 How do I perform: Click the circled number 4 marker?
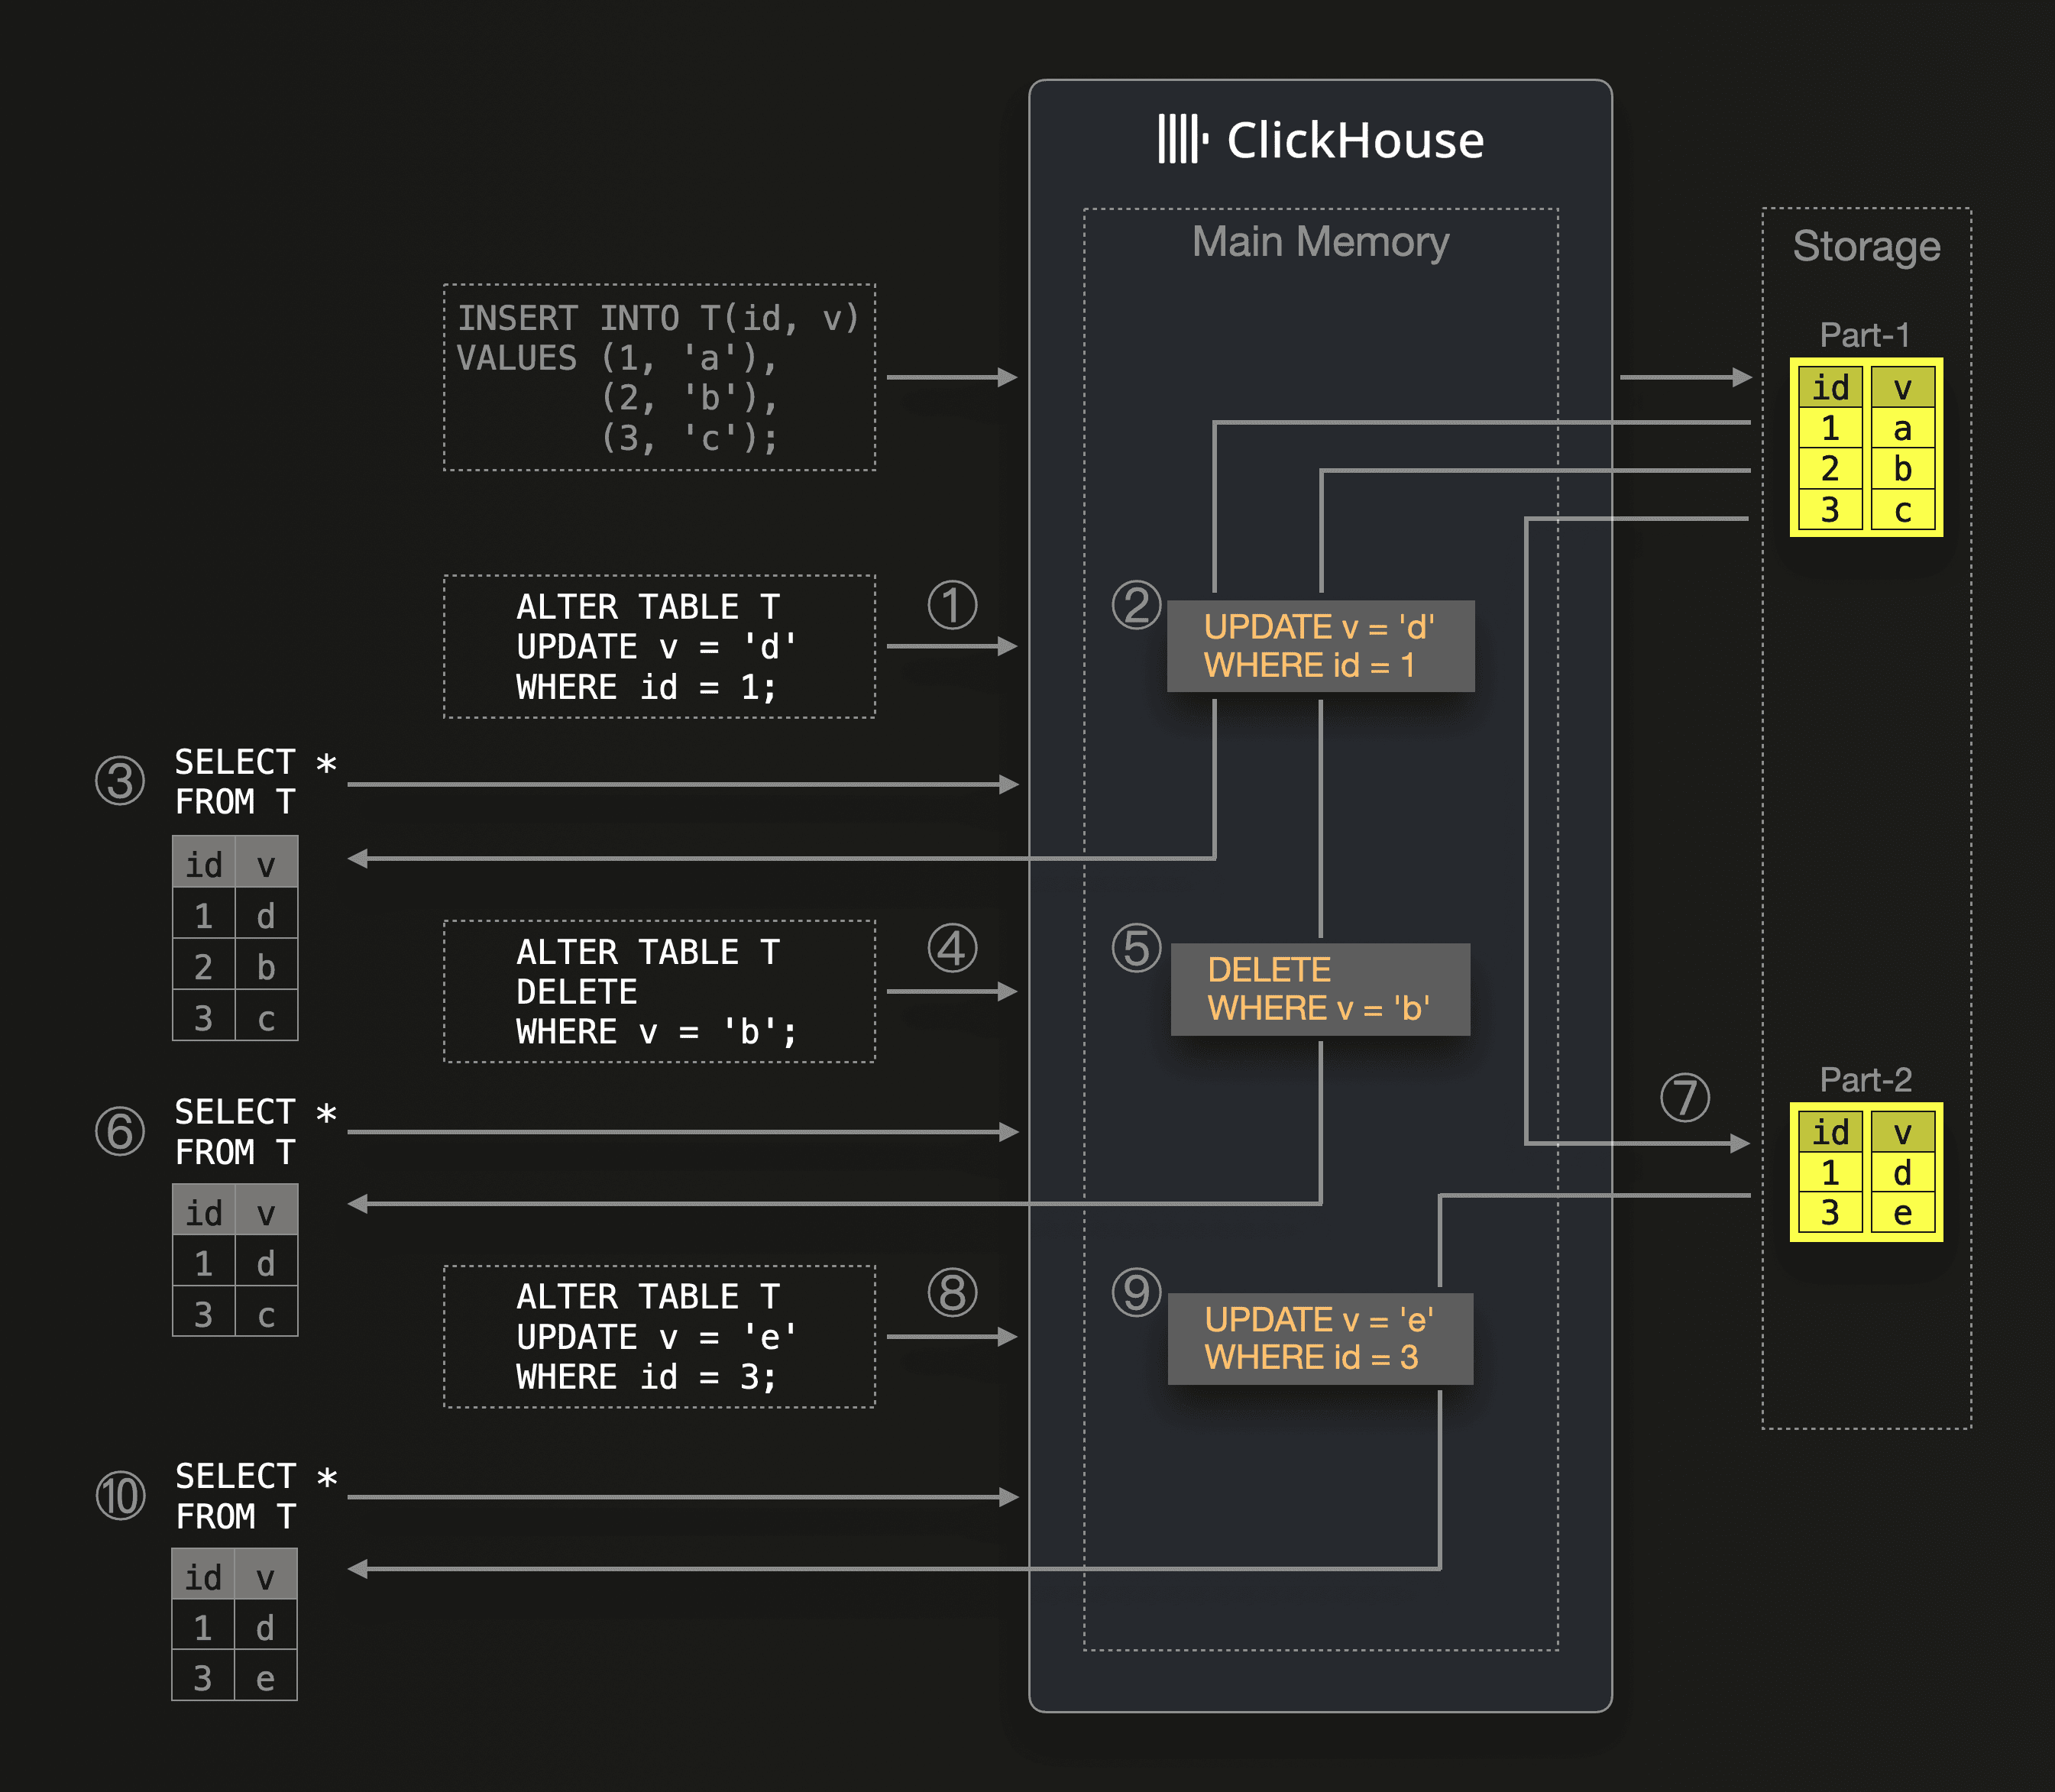[x=951, y=948]
